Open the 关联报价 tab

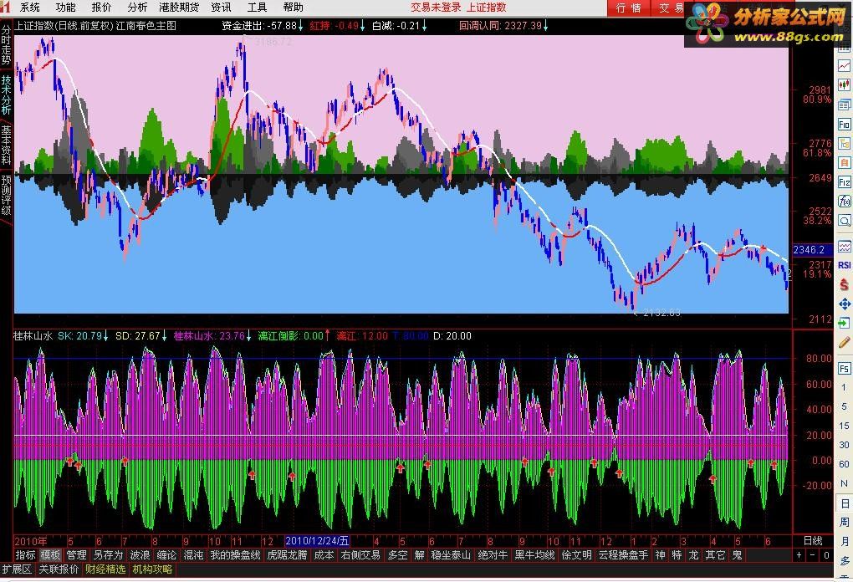pos(59,569)
